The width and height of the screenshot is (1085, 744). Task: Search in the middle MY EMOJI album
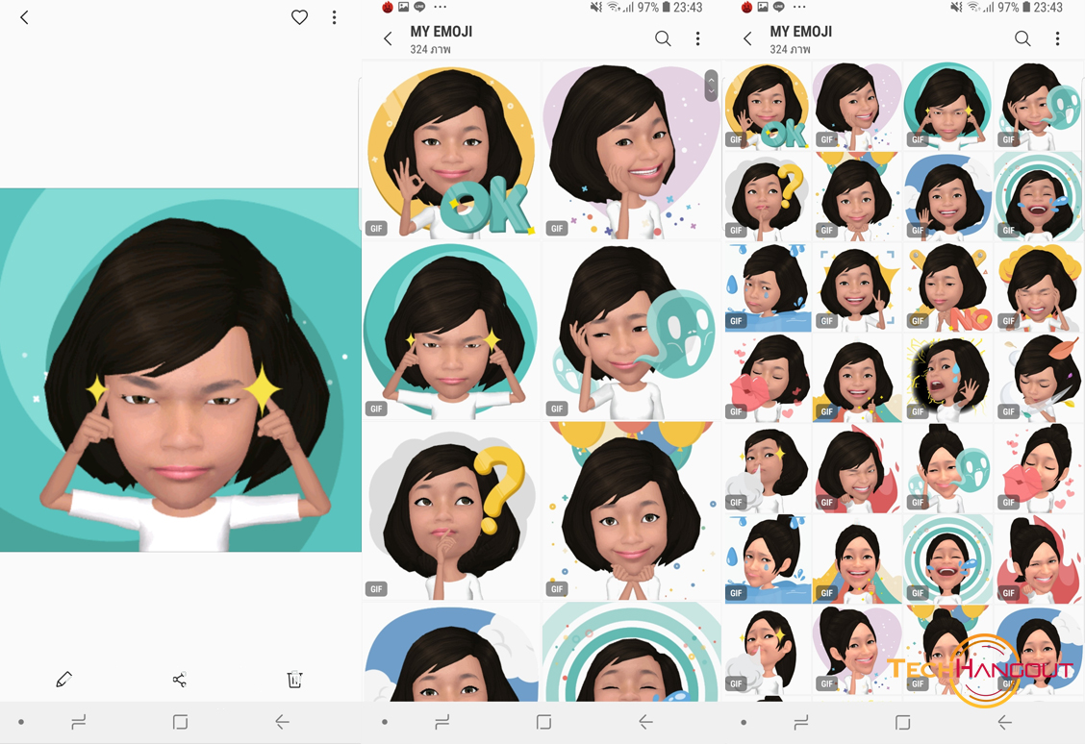[663, 38]
